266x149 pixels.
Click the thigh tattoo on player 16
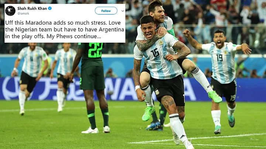(x=168, y=102)
